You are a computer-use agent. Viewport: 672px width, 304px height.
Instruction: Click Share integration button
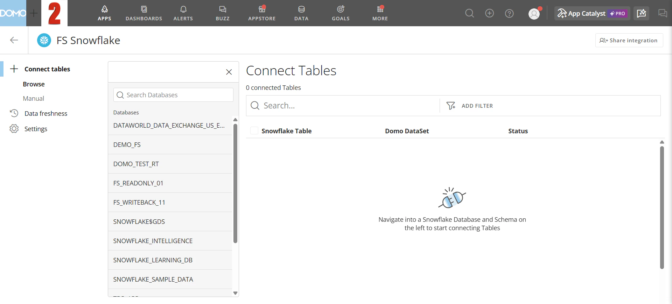coord(629,40)
